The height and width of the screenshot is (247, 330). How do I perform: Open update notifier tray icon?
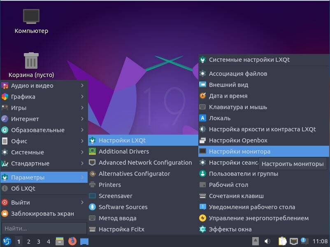tap(304, 241)
